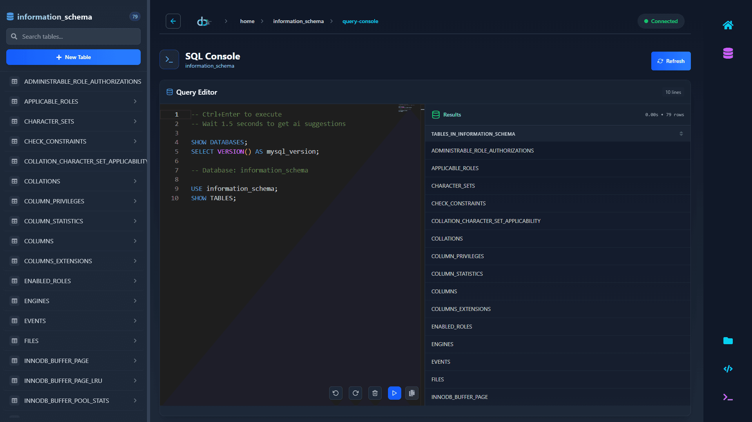Screen dimensions: 752x422
Task: Expand the COLUMN_STATISTICS table chevron
Action: pyautogui.click(x=135, y=221)
